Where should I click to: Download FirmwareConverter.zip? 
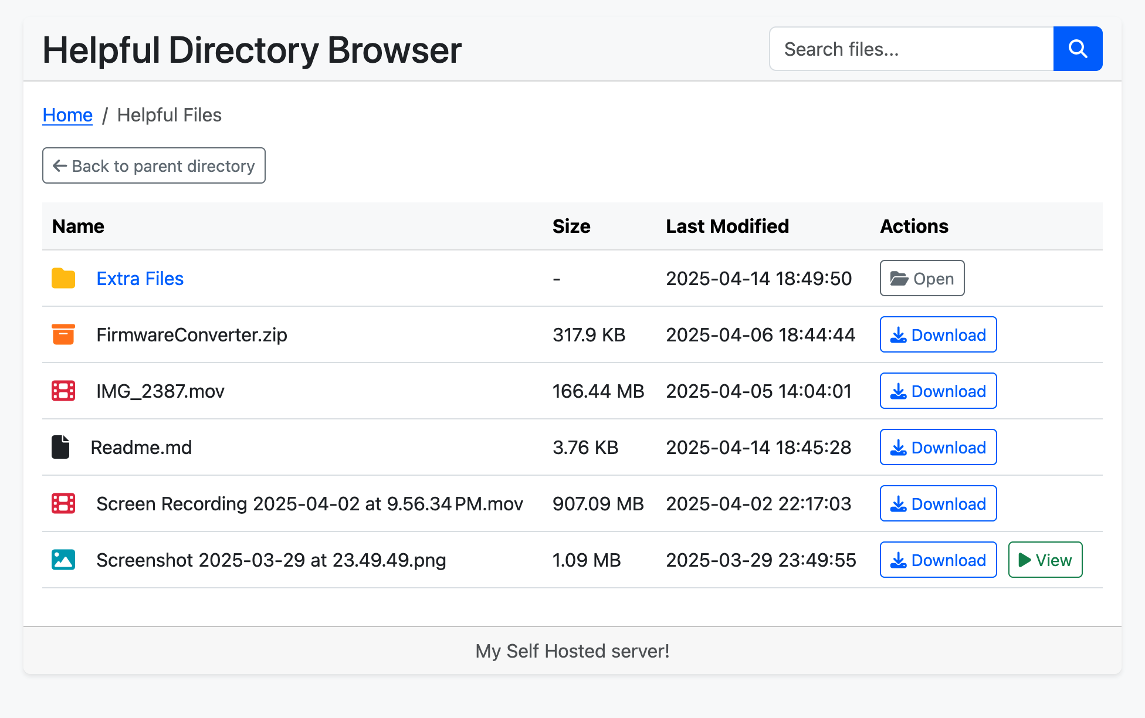[x=938, y=334]
